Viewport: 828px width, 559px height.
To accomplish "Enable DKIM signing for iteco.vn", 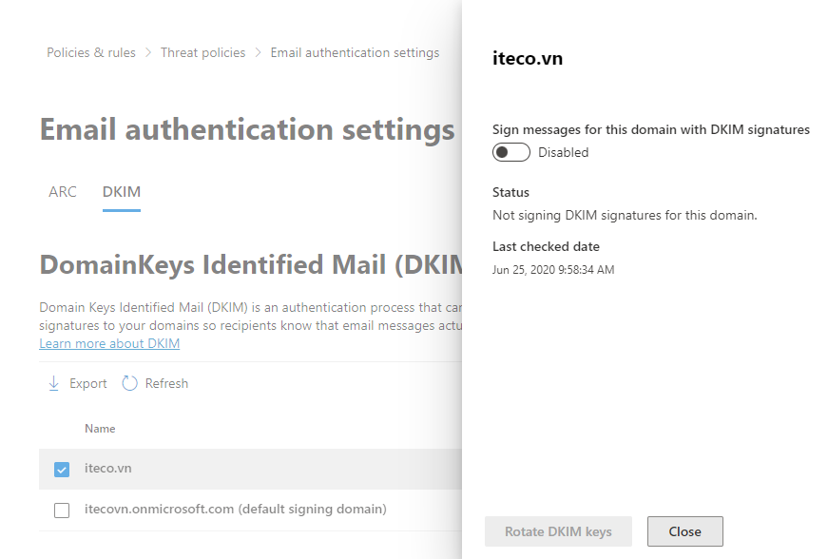I will 510,151.
